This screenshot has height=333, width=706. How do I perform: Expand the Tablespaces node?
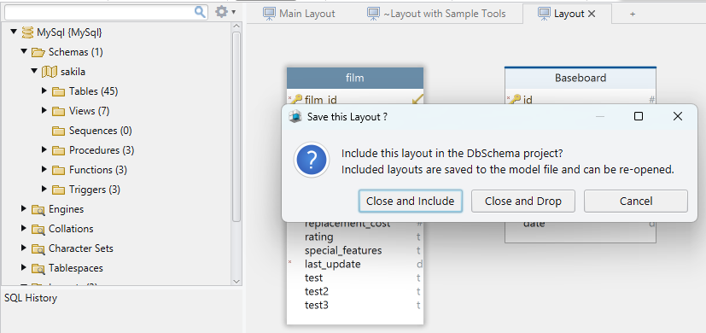point(24,267)
